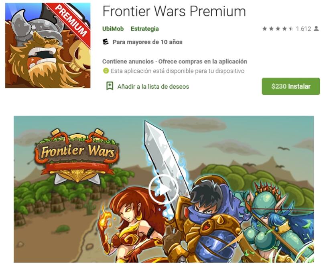
Task: Open the UbiMob developer page
Action: tap(113, 29)
